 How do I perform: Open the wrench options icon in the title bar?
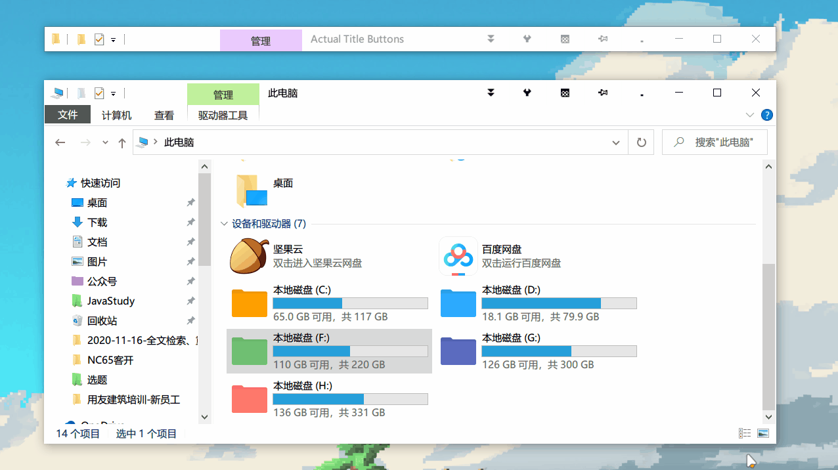(x=527, y=93)
